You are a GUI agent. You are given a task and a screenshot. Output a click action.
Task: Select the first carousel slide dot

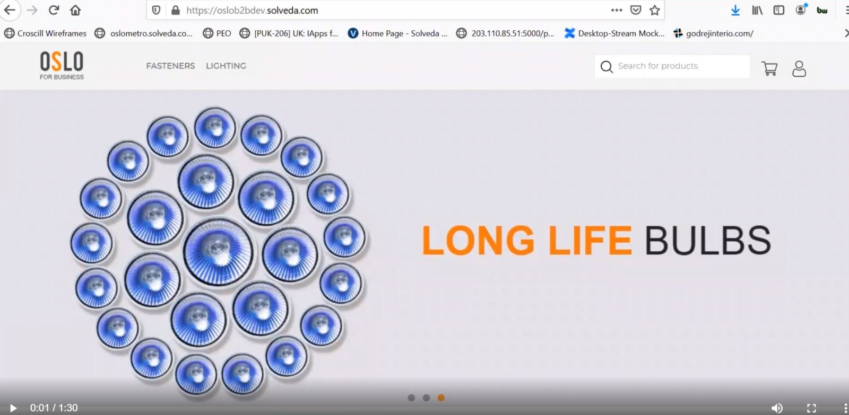coord(411,398)
